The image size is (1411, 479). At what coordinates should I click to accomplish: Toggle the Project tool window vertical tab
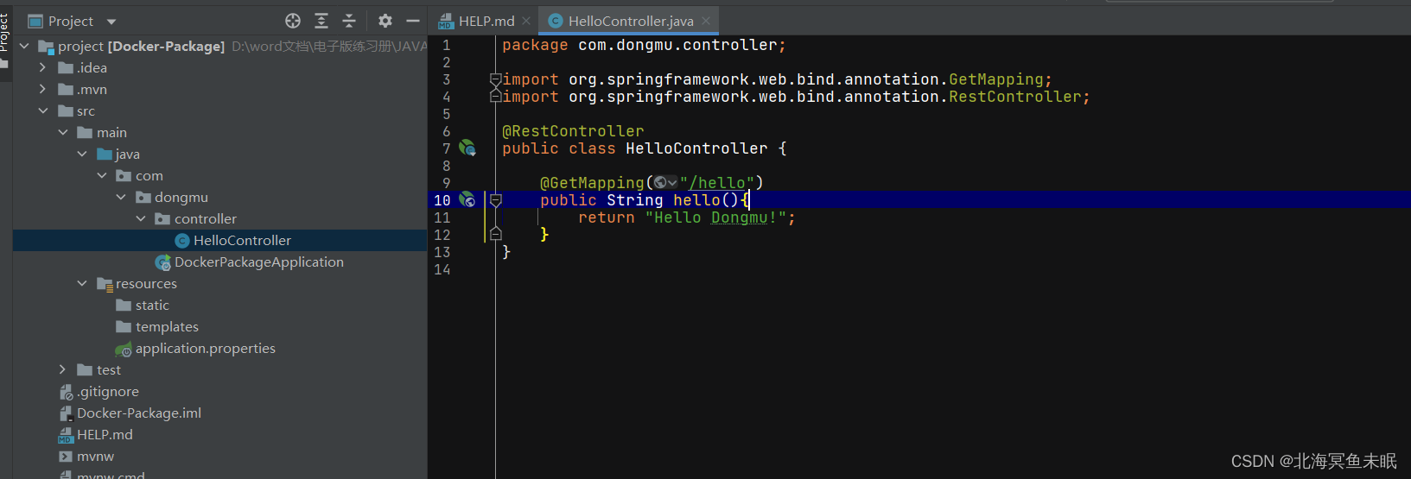click(4, 33)
